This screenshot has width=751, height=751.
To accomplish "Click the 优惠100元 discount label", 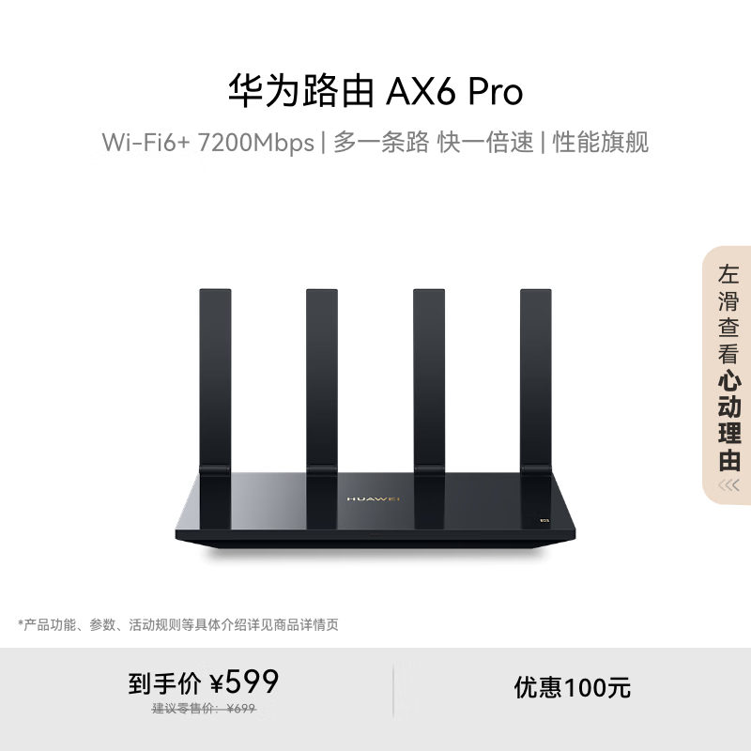I will pyautogui.click(x=573, y=688).
